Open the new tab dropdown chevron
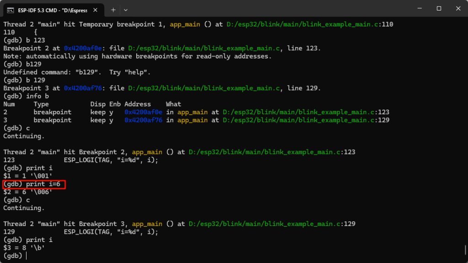Screen dimensions: 468x263 [125, 10]
